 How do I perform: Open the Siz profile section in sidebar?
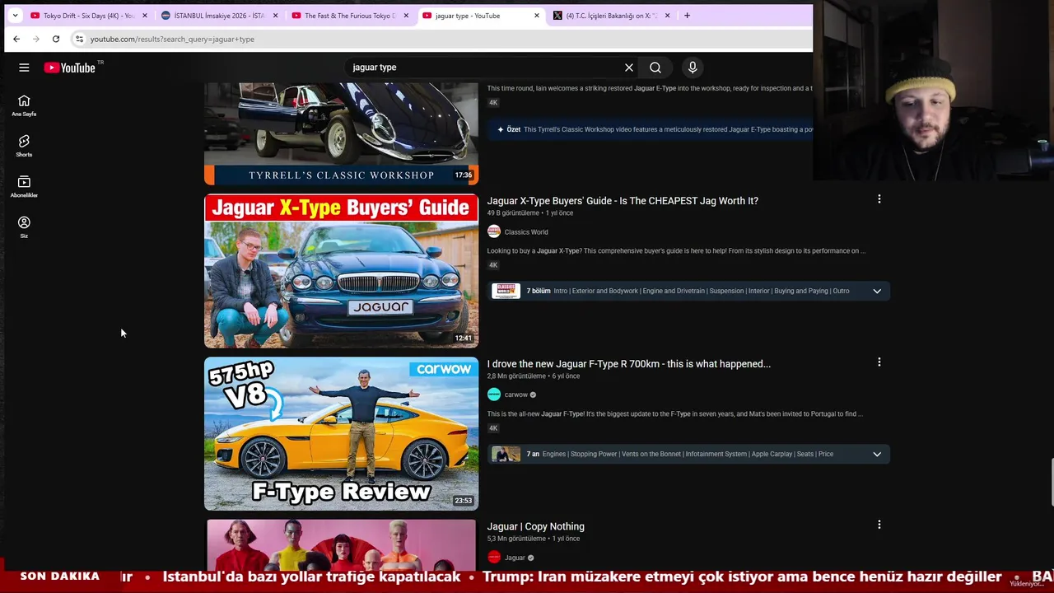coord(24,227)
